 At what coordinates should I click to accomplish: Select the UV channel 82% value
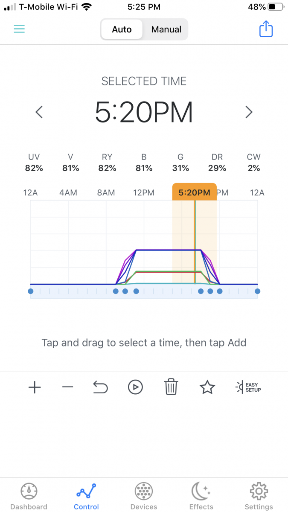pyautogui.click(x=34, y=168)
